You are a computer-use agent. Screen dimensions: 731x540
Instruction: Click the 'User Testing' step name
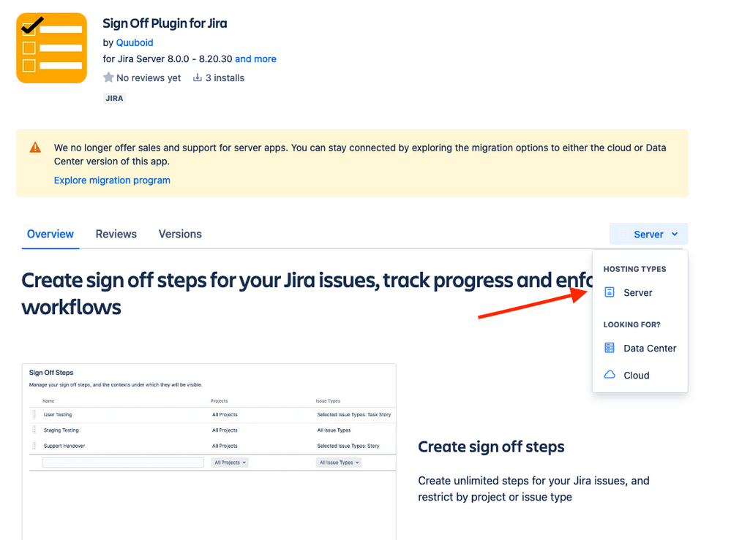pyautogui.click(x=58, y=414)
